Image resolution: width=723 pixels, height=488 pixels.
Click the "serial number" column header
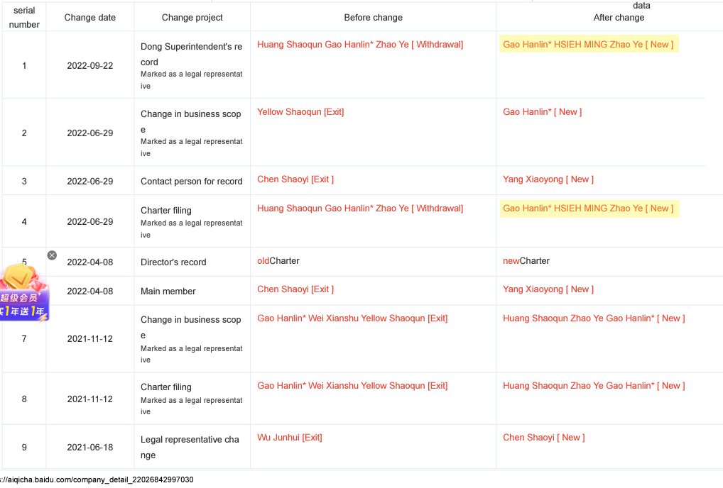coord(24,18)
